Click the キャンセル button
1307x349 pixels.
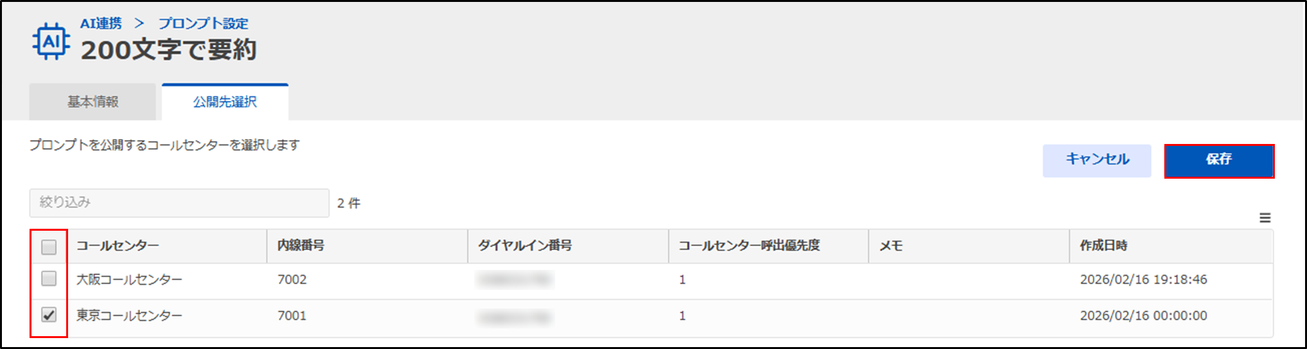[1097, 160]
